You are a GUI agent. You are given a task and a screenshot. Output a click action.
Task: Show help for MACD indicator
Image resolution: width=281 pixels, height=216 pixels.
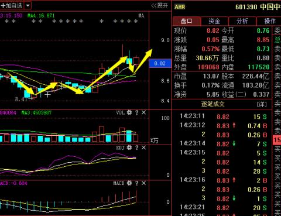pyautogui.click(x=137, y=183)
